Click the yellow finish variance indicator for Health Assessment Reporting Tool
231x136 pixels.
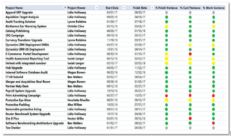pyautogui.click(x=166, y=59)
